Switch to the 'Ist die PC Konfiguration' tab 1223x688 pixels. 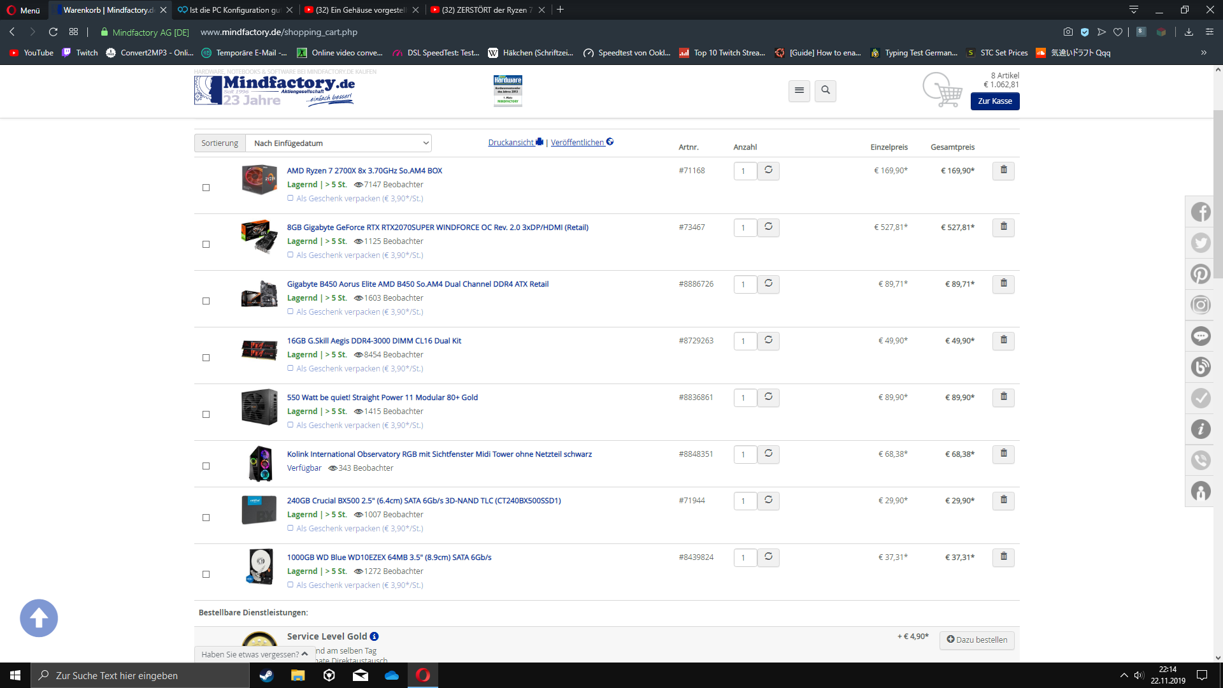coord(234,10)
